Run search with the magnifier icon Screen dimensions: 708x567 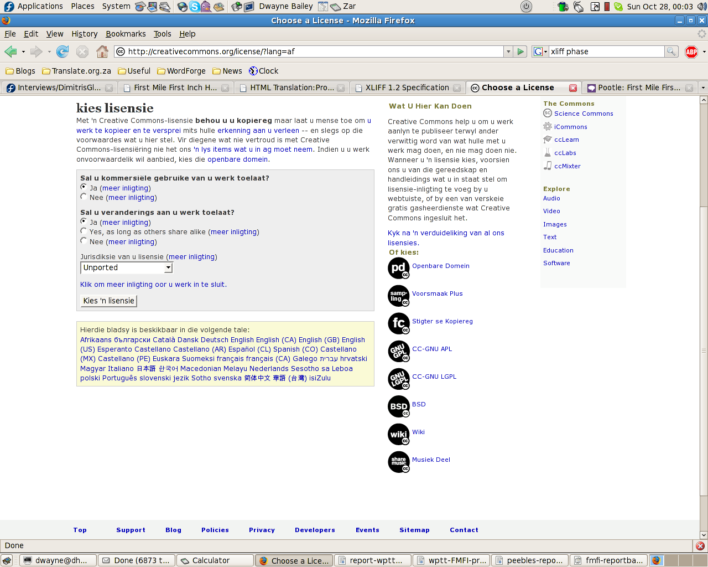pos(671,51)
